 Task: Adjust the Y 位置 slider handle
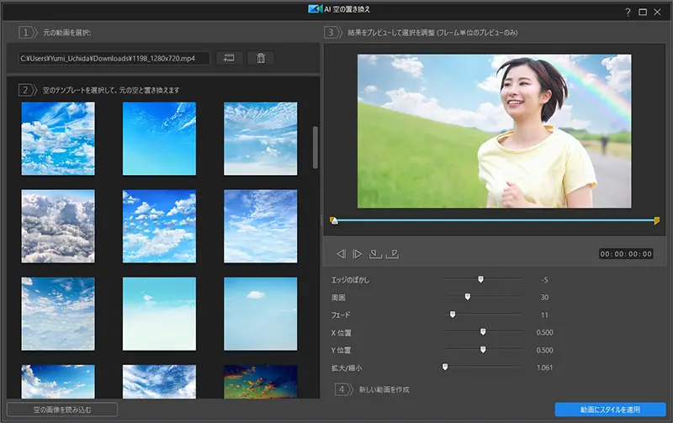(x=483, y=350)
